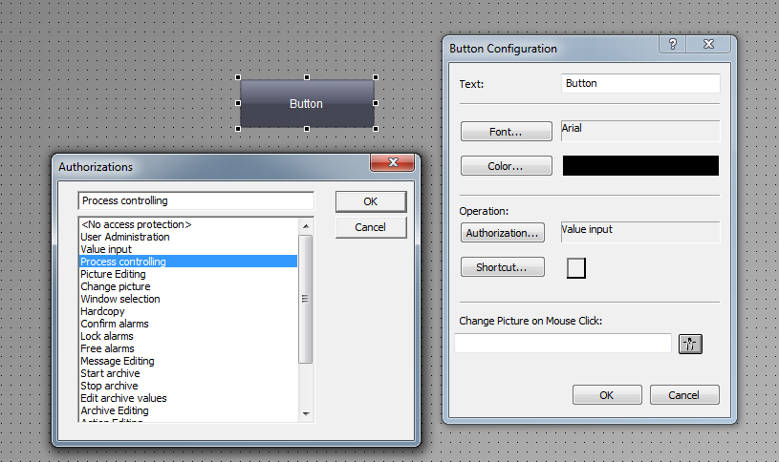Click the Arial font display field
779x462 pixels.
[640, 131]
